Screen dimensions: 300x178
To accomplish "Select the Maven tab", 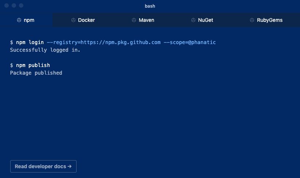I will 143,20.
